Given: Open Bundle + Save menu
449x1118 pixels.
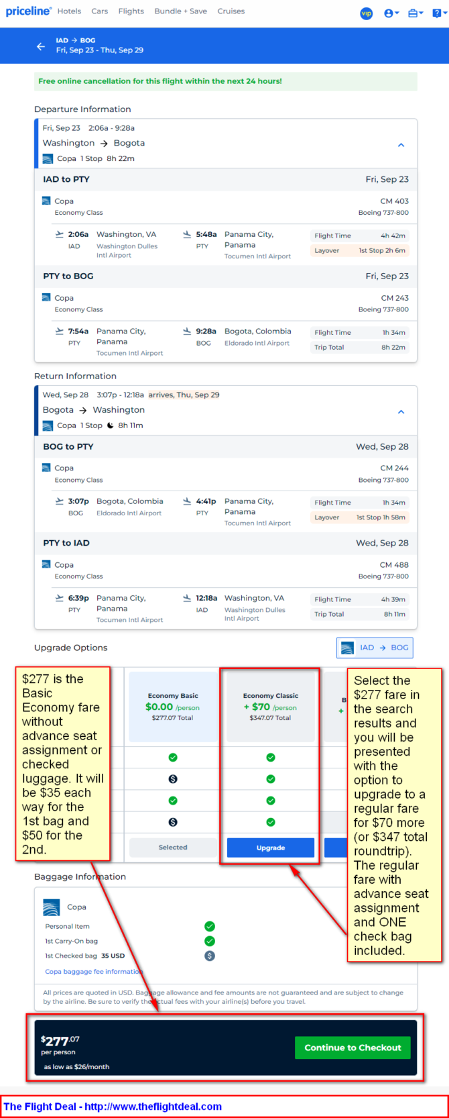Looking at the screenshot, I should [x=180, y=11].
